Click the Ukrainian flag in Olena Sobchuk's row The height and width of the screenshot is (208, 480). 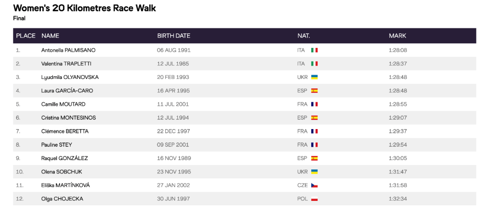click(x=314, y=172)
